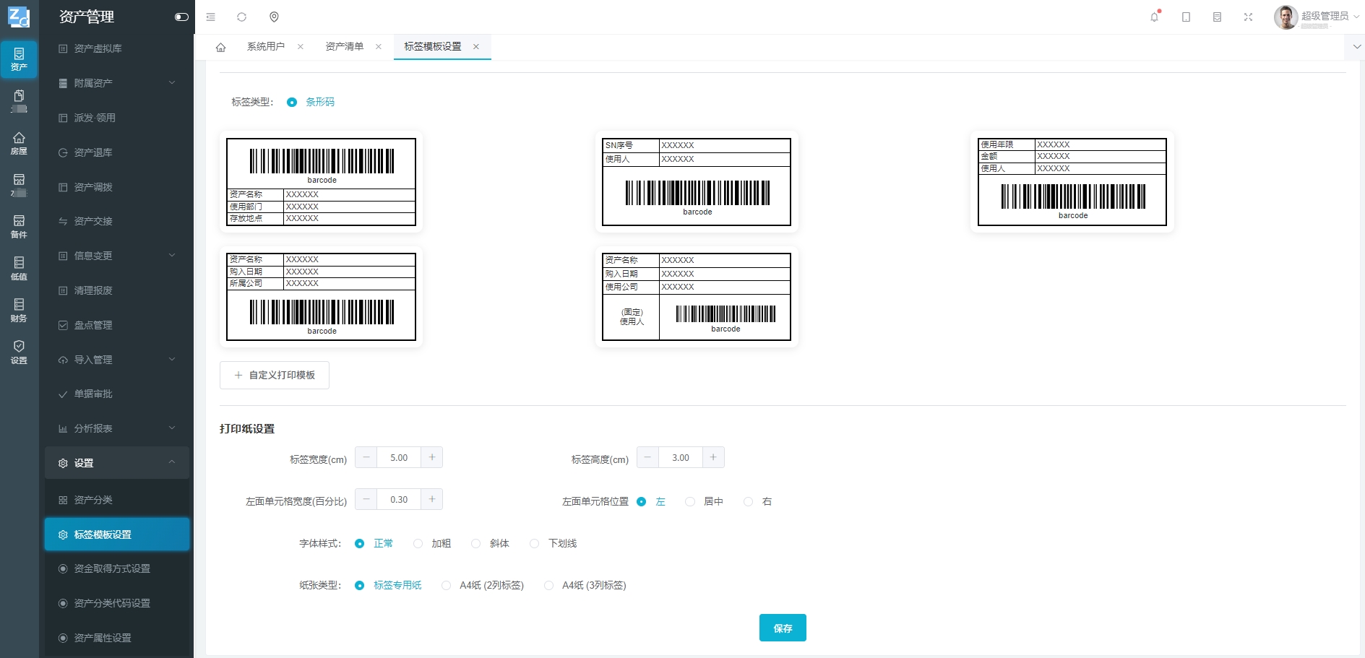Select A4纸 (3列标签) paper type

click(x=549, y=586)
